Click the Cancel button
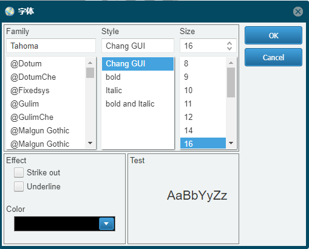The image size is (309, 249). [x=273, y=57]
